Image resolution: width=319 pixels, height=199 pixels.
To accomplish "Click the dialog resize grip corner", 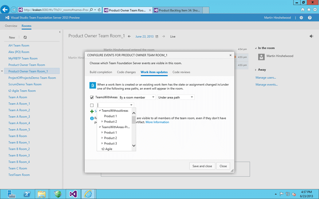I will pyautogui.click(x=232, y=171).
